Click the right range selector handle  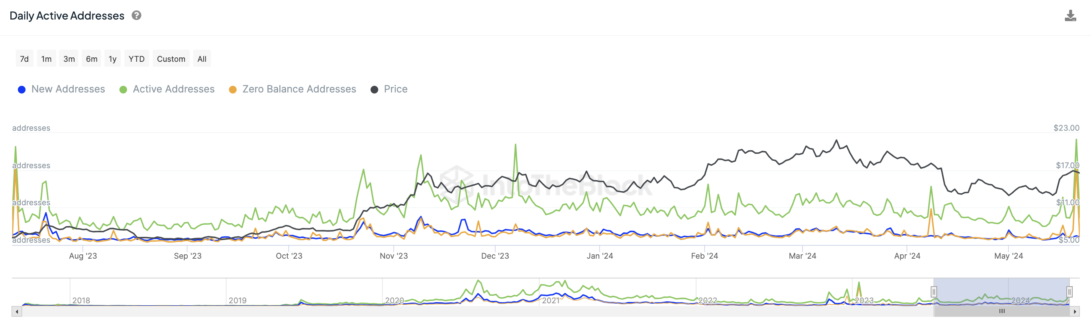[x=1069, y=292]
